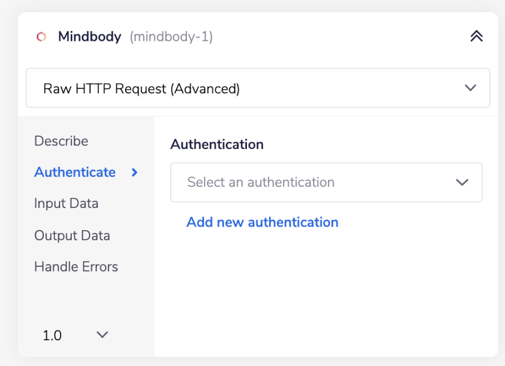
Task: Open the Select an authentication dropdown
Action: click(326, 182)
